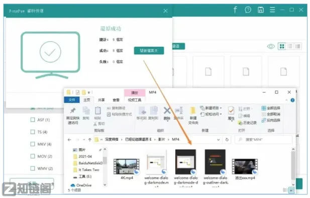The height and width of the screenshot is (198, 310).
Task: Open the quick access toolbar customize dropdown
Action: pos(89,92)
